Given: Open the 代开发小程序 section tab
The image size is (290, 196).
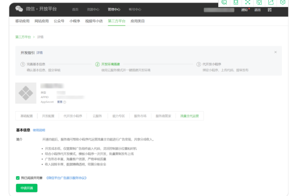Looking at the screenshot, I should coord(73,116).
